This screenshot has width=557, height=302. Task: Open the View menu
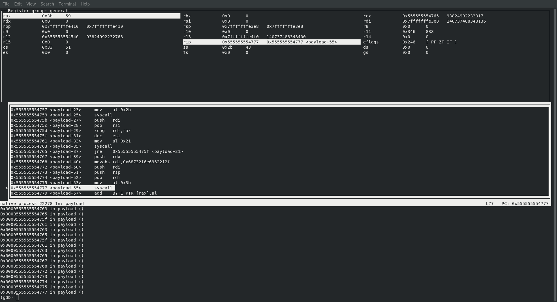(x=31, y=4)
